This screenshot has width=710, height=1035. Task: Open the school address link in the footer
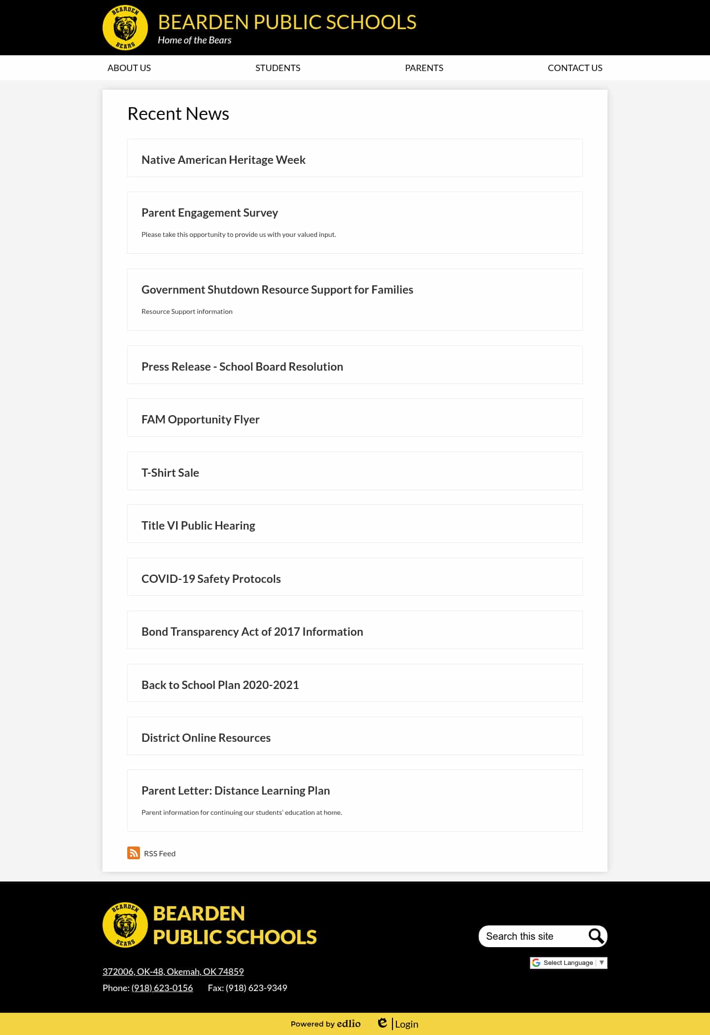(x=173, y=971)
